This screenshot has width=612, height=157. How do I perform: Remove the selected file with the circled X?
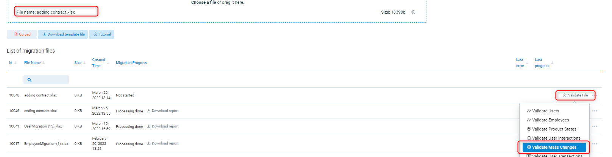(413, 12)
